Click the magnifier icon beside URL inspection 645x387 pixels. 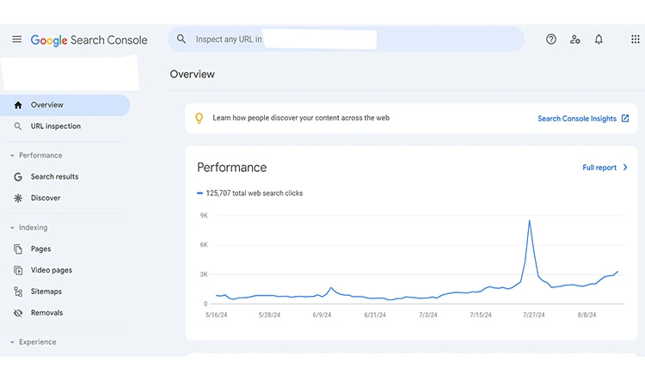[18, 126]
